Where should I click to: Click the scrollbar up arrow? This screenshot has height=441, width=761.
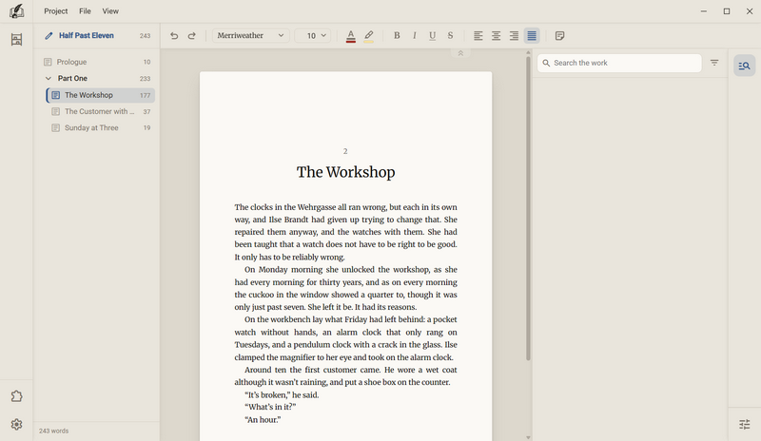pyautogui.click(x=528, y=52)
